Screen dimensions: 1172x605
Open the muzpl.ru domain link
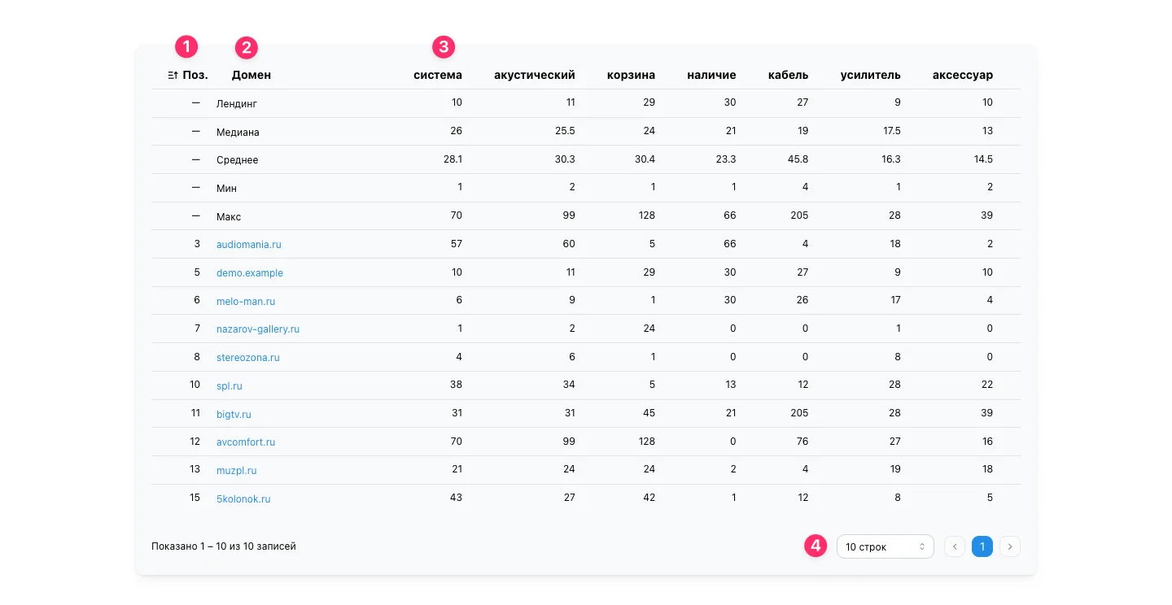[x=237, y=471]
